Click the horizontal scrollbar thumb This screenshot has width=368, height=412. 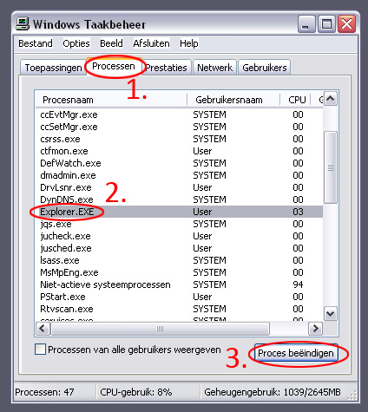point(160,329)
